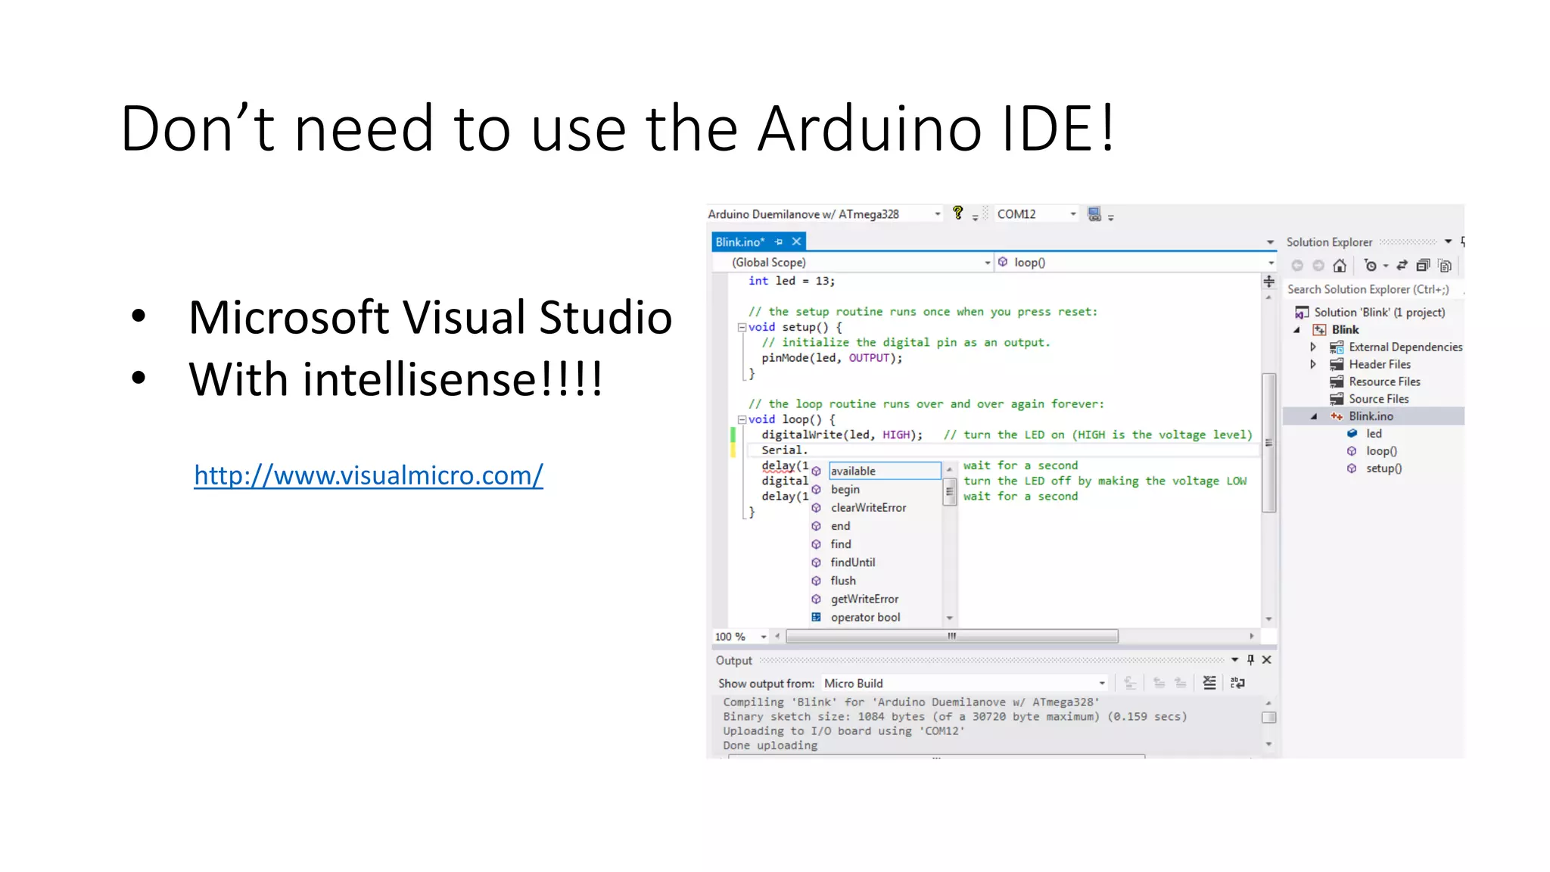Click the Collapse All icon in Solution Explorer
Viewport: 1550px width, 872px height.
coord(1423,266)
